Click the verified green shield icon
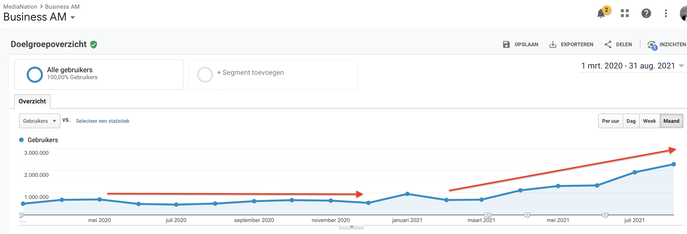Screen dimensions: 687x234 [94, 44]
